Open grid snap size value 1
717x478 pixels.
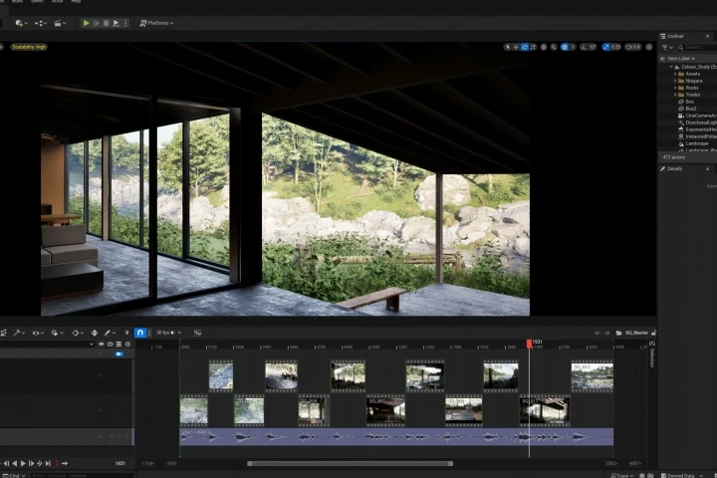573,47
